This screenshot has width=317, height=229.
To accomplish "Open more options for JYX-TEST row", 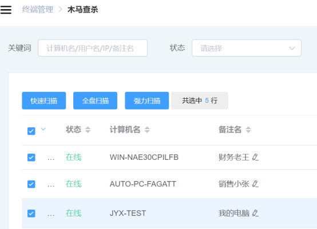I will (51, 215).
